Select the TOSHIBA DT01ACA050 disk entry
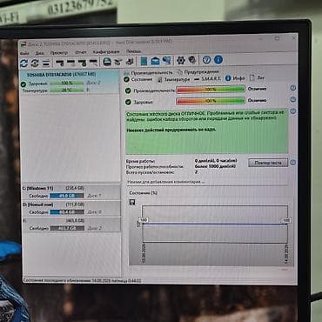Viewport: 322px width, 322px height. 70,82
